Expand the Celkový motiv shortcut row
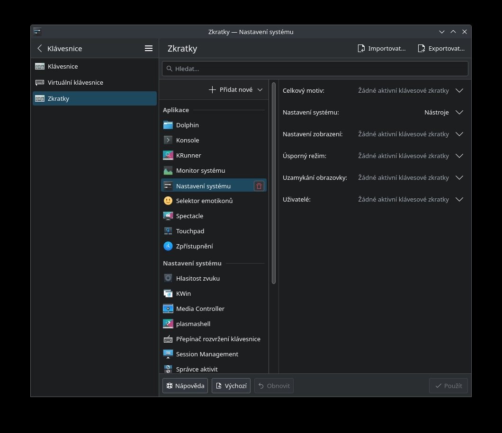 click(459, 90)
